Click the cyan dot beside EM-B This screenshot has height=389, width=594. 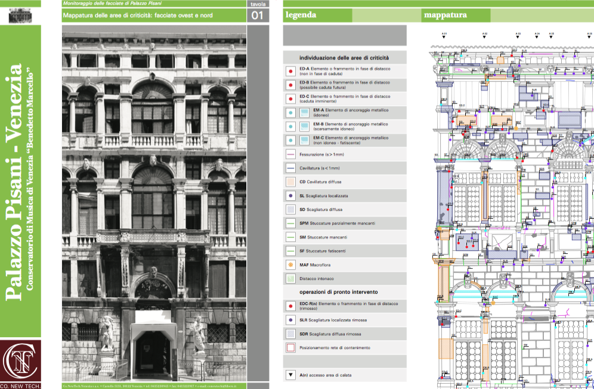pyautogui.click(x=290, y=126)
